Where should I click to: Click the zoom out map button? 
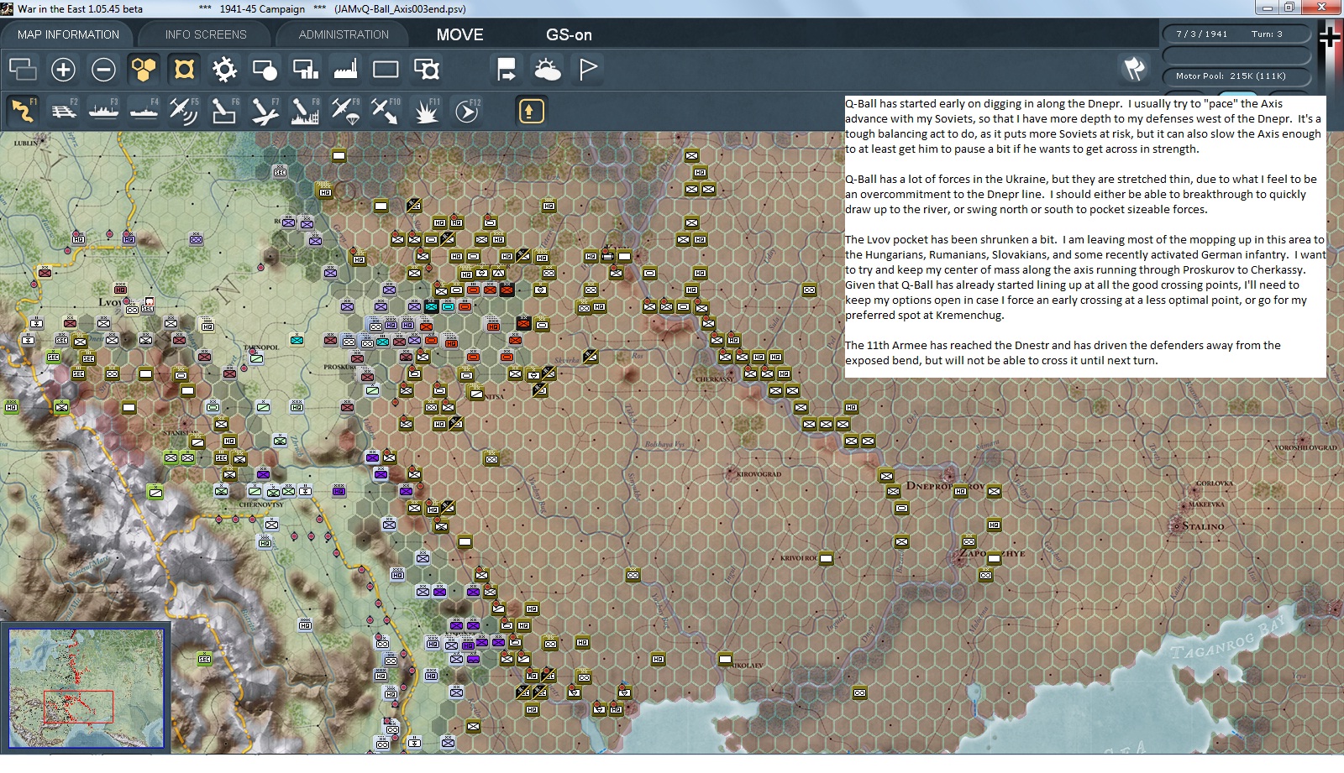103,70
